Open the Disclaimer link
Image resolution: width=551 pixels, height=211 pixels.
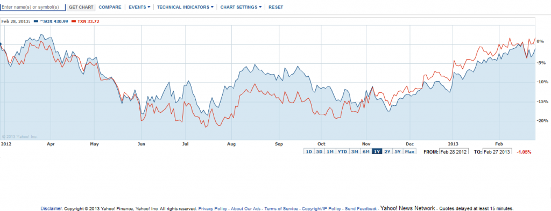(x=52, y=208)
